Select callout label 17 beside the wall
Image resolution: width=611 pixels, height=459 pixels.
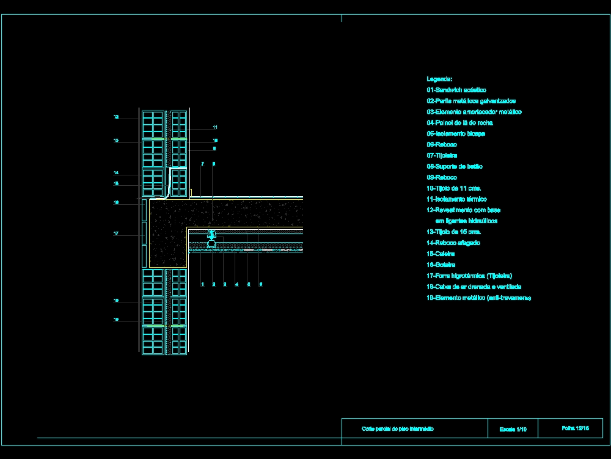(115, 232)
